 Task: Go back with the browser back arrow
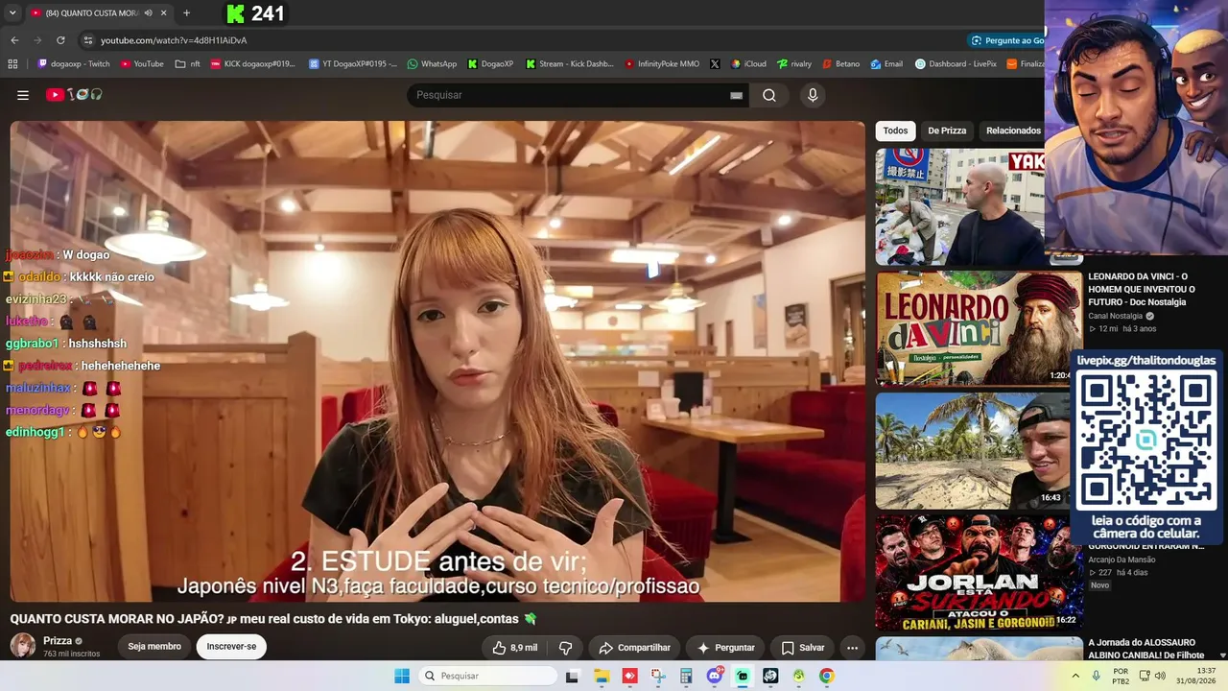click(x=14, y=40)
